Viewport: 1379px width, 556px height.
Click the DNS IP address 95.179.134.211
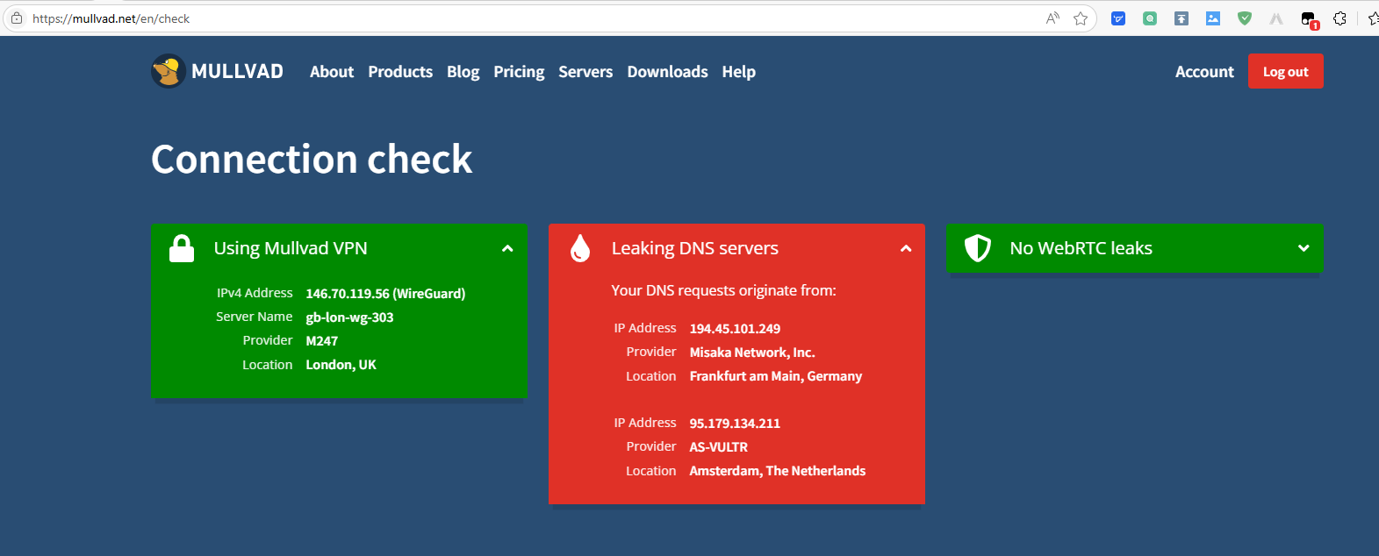735,424
